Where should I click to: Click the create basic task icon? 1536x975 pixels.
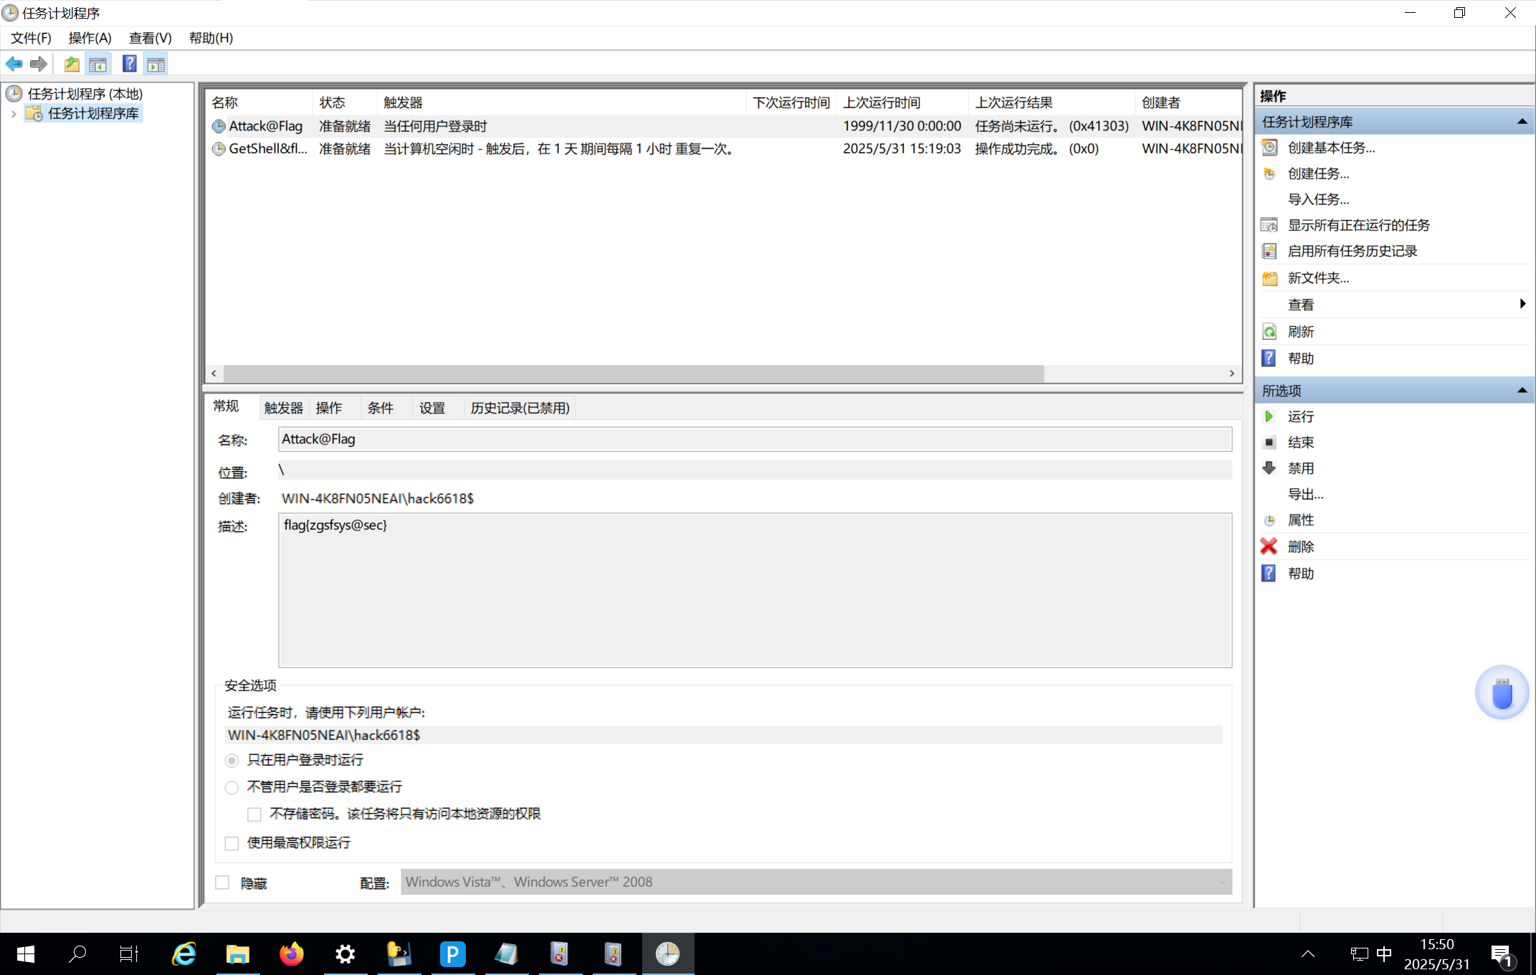(x=1269, y=148)
